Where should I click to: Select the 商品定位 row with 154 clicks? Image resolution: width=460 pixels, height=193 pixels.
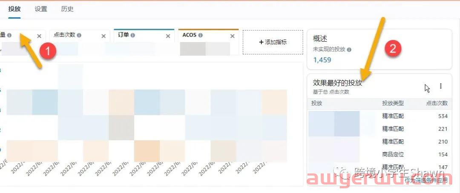(379, 154)
